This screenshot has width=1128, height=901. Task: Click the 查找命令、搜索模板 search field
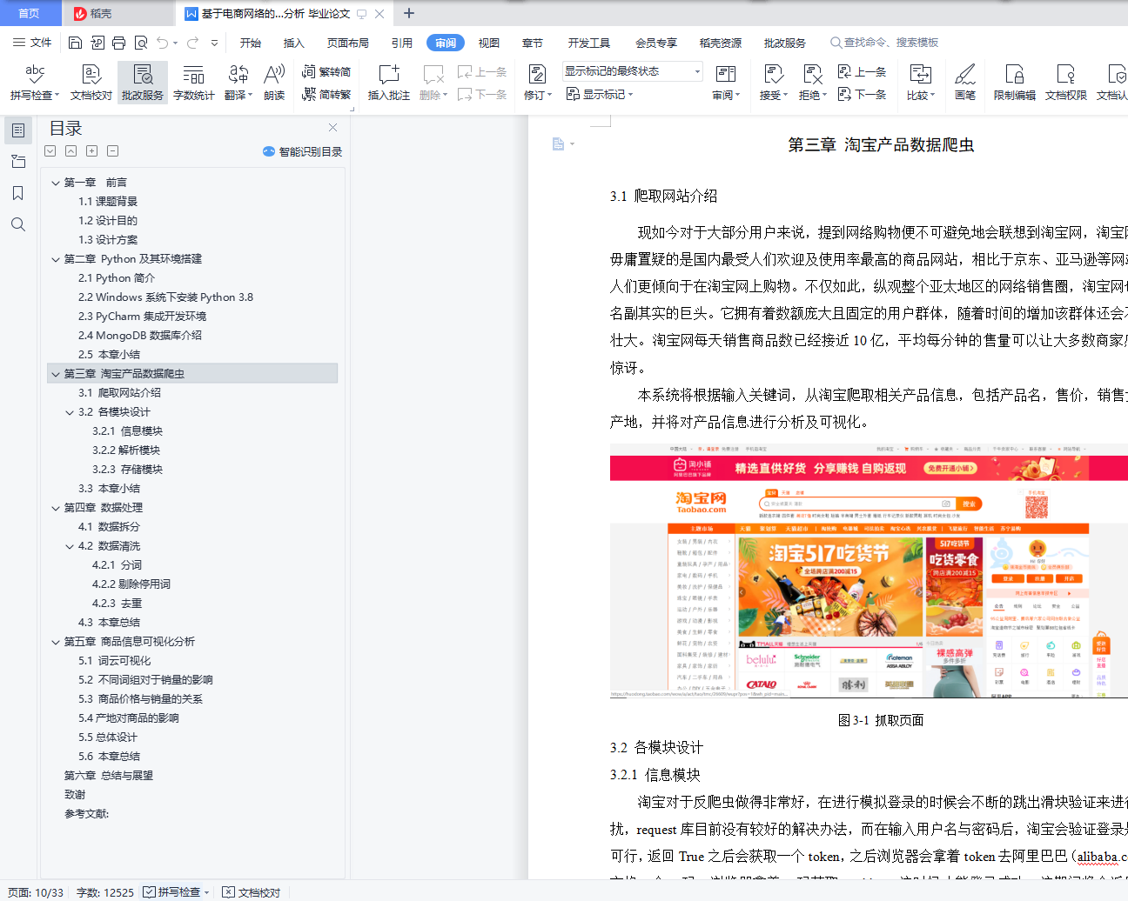[884, 43]
